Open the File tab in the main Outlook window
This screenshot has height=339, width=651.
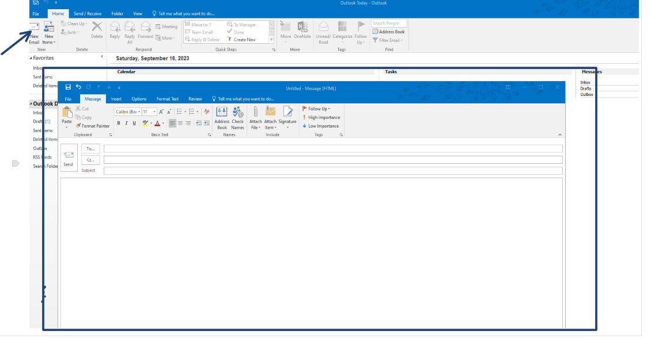pyautogui.click(x=36, y=14)
